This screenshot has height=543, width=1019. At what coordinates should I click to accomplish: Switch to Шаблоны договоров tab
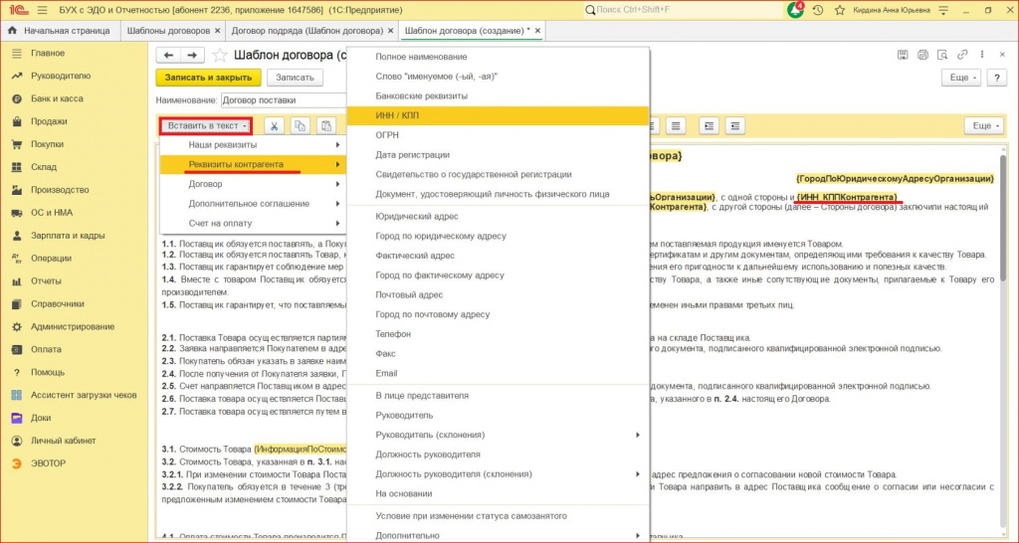[x=167, y=31]
